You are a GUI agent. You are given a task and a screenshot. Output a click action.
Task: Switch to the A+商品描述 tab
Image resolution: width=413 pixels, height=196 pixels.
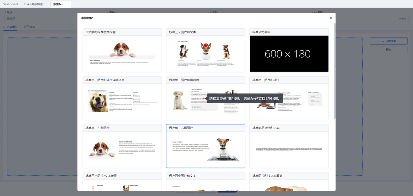pyautogui.click(x=35, y=4)
